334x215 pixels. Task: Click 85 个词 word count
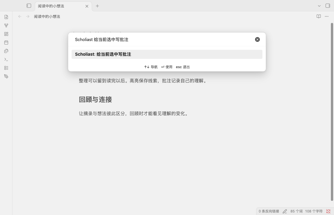[x=296, y=211]
